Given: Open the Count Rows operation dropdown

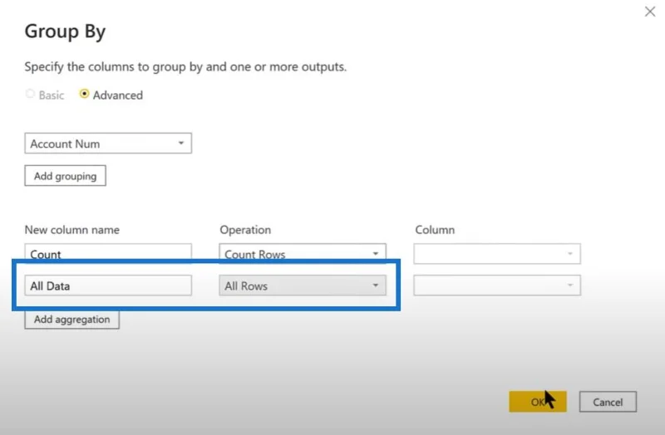Looking at the screenshot, I should (303, 253).
